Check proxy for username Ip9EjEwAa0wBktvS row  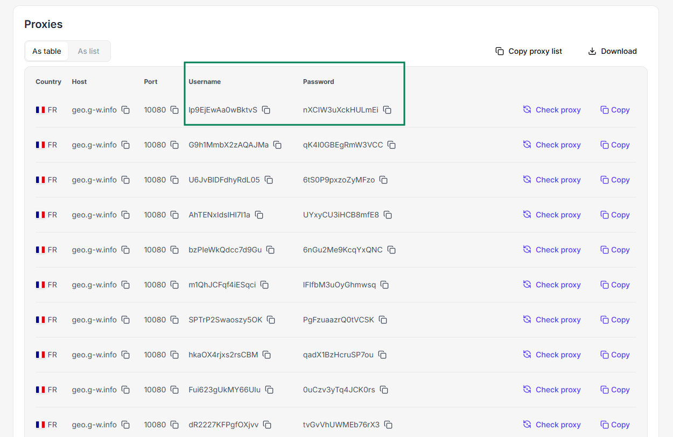[552, 110]
